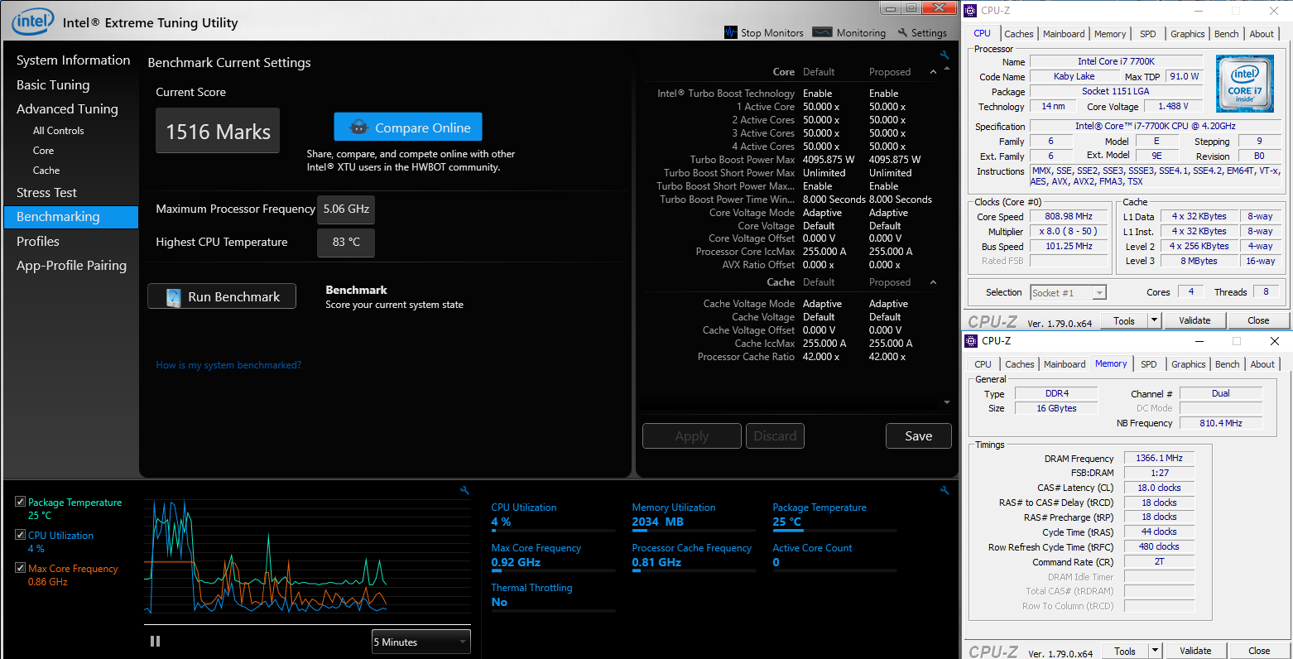Open the Tools dropdown arrow in the lower CPU-Z
The height and width of the screenshot is (659, 1293).
(x=1155, y=651)
